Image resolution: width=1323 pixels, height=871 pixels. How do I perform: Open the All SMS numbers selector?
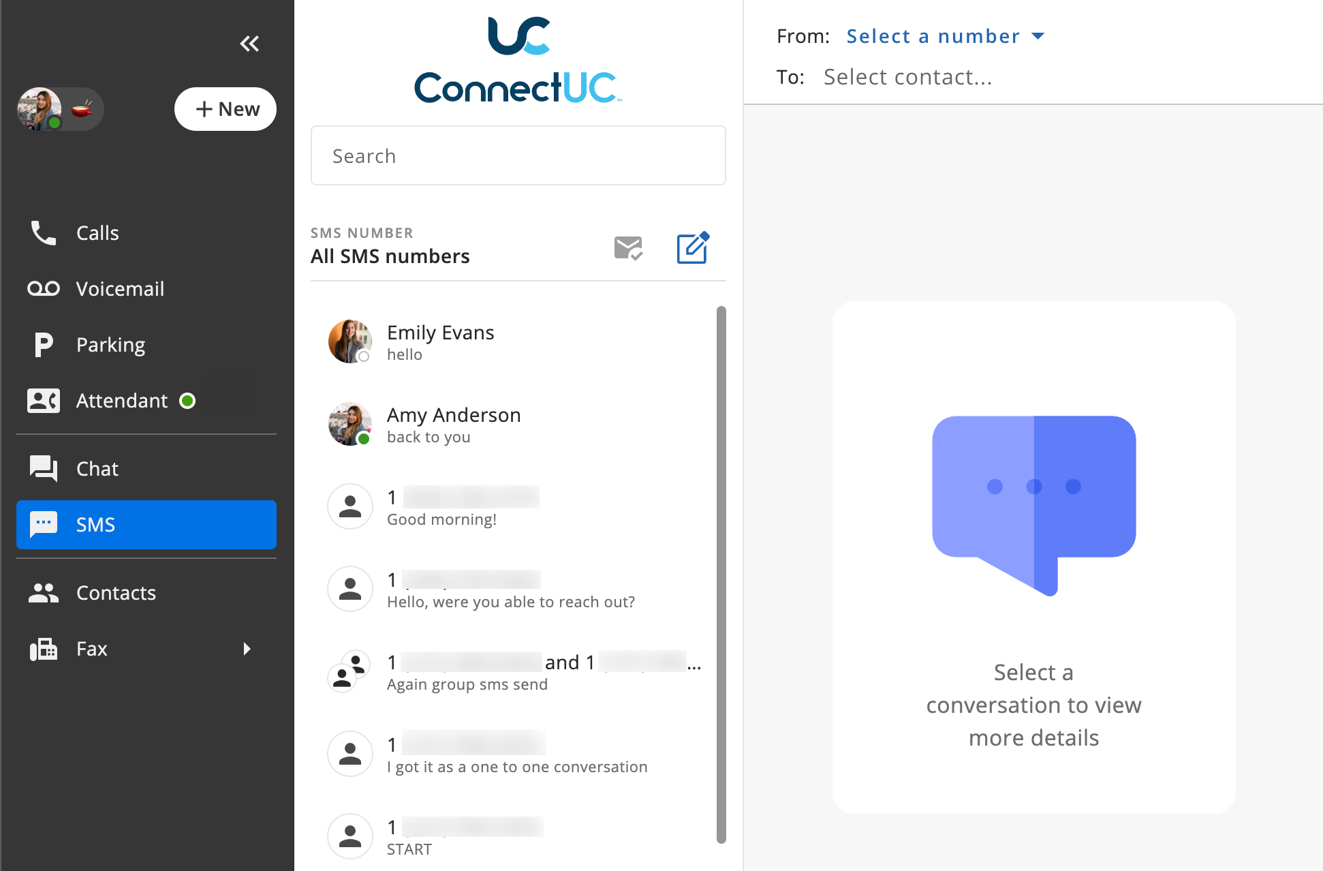(390, 256)
